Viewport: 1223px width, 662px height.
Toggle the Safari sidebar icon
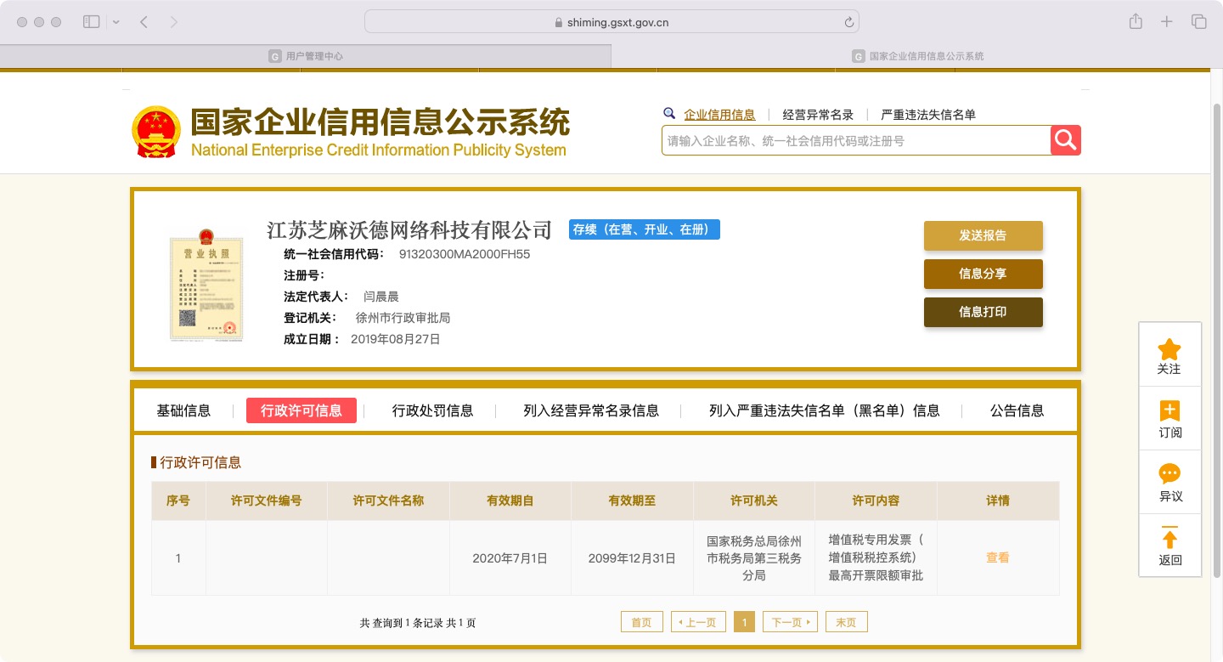click(91, 22)
